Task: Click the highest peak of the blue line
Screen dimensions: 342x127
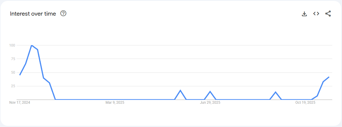Action: click(32, 45)
